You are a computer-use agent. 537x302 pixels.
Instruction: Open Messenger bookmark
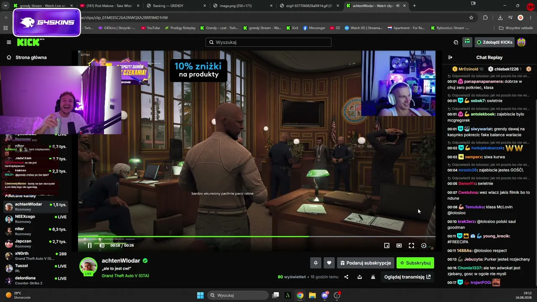314,28
